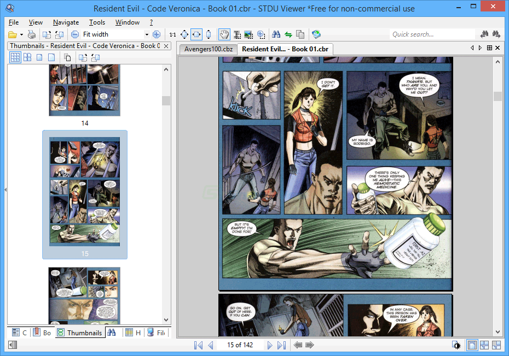509x356 pixels.
Task: Select the page 14 thumbnail
Action: coord(84,90)
